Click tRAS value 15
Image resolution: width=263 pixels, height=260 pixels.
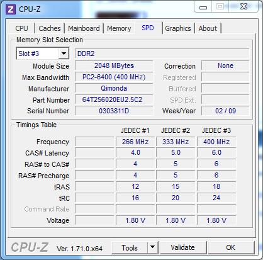pyautogui.click(x=176, y=186)
